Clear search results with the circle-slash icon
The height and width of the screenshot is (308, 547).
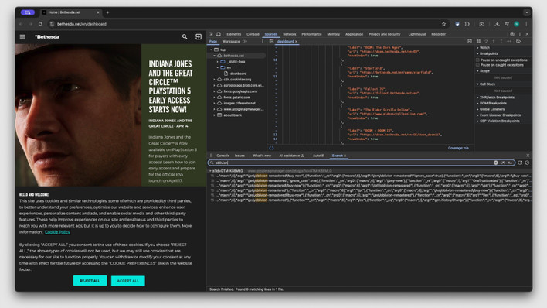pyautogui.click(x=527, y=163)
